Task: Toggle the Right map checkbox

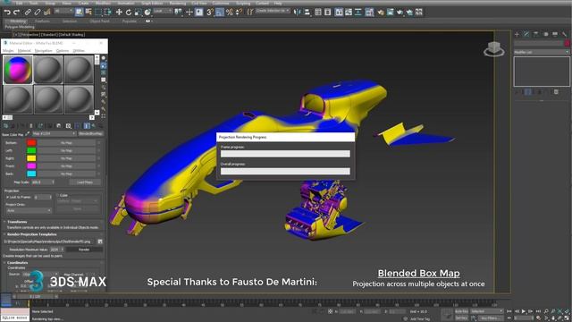Action: [99, 158]
